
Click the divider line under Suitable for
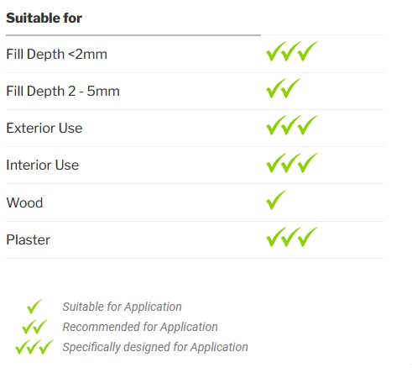[133, 35]
